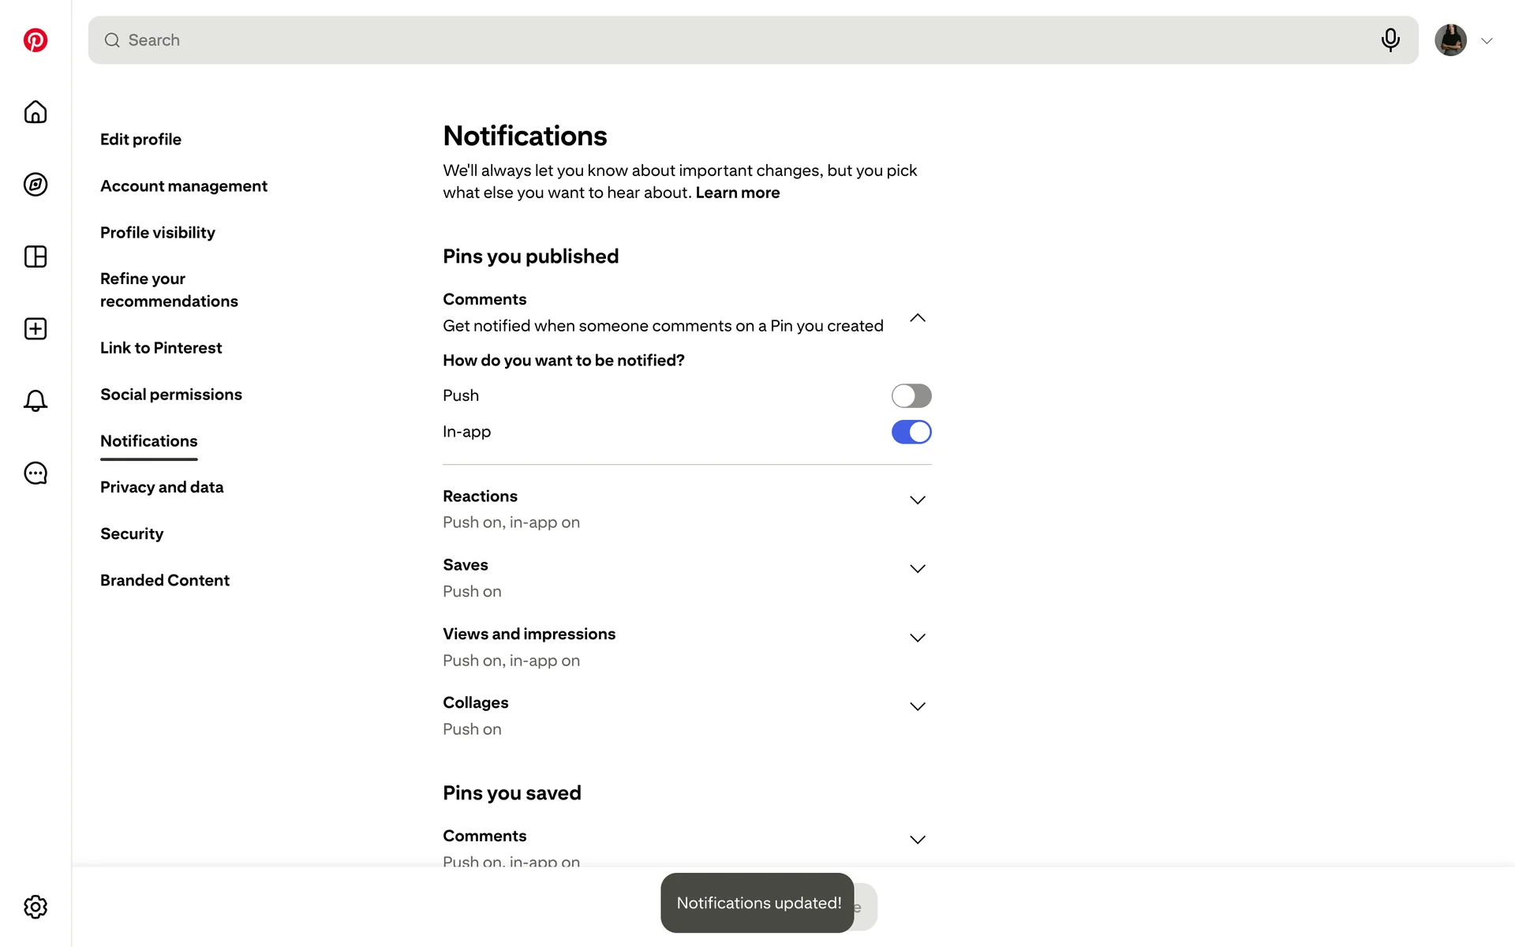Image resolution: width=1515 pixels, height=947 pixels.
Task: Open the notifications bell icon
Action: [x=36, y=401]
